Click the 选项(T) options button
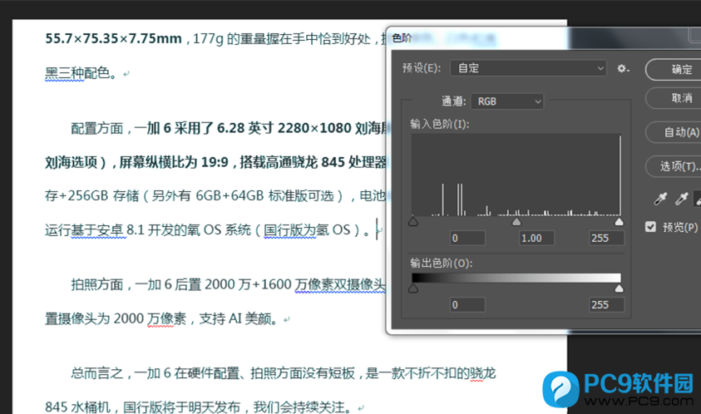Image resolution: width=701 pixels, height=414 pixels. pyautogui.click(x=674, y=166)
